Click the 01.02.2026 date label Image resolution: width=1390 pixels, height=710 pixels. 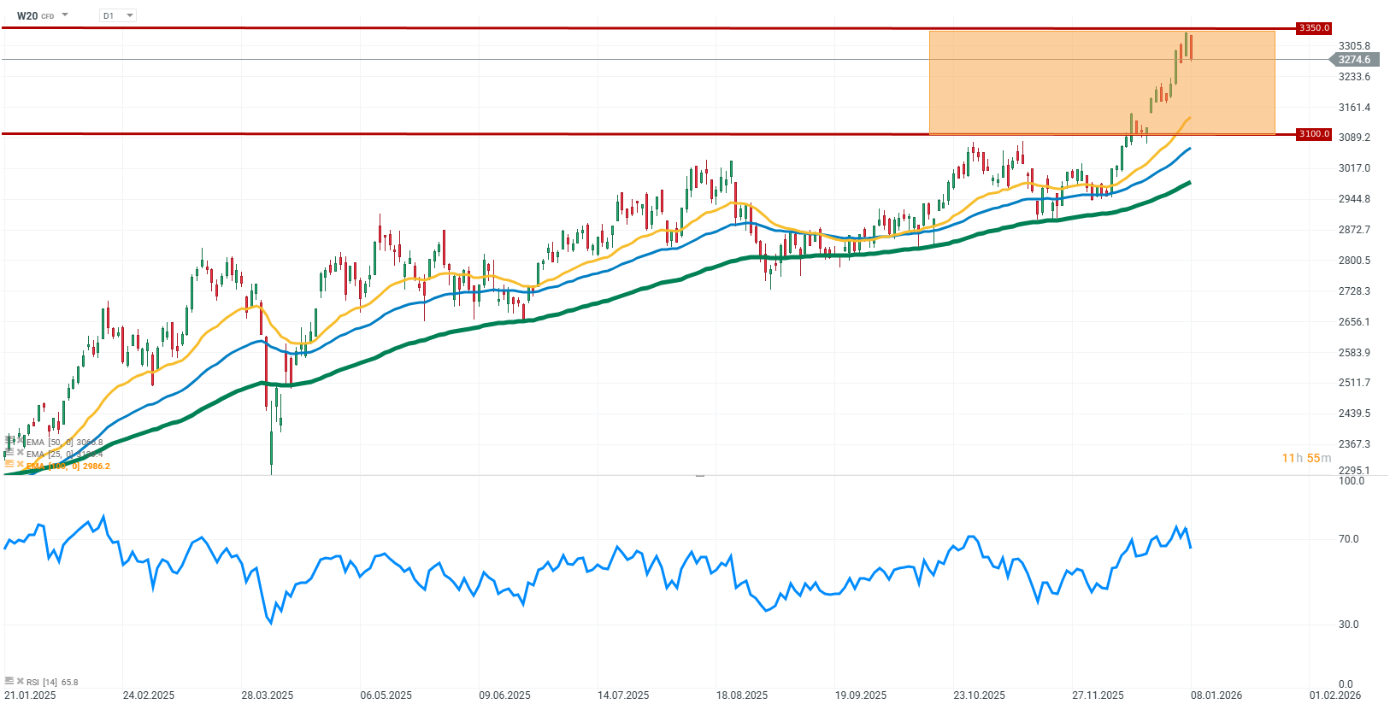(1335, 695)
